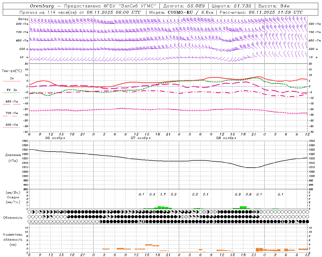
Task: Click the 0.9 precipitation value
Action: pyautogui.click(x=238, y=194)
